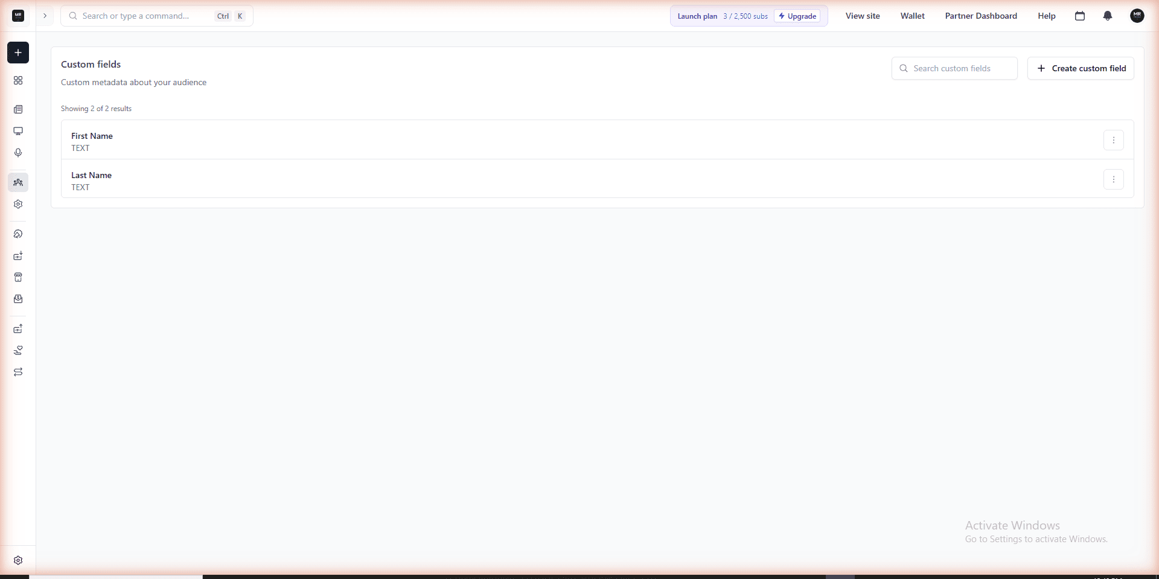Click the publication logo at top left
The height and width of the screenshot is (579, 1159).
[18, 16]
